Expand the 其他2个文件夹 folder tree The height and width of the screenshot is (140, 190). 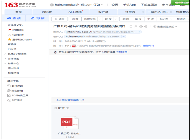pyautogui.click(x=5, y=54)
